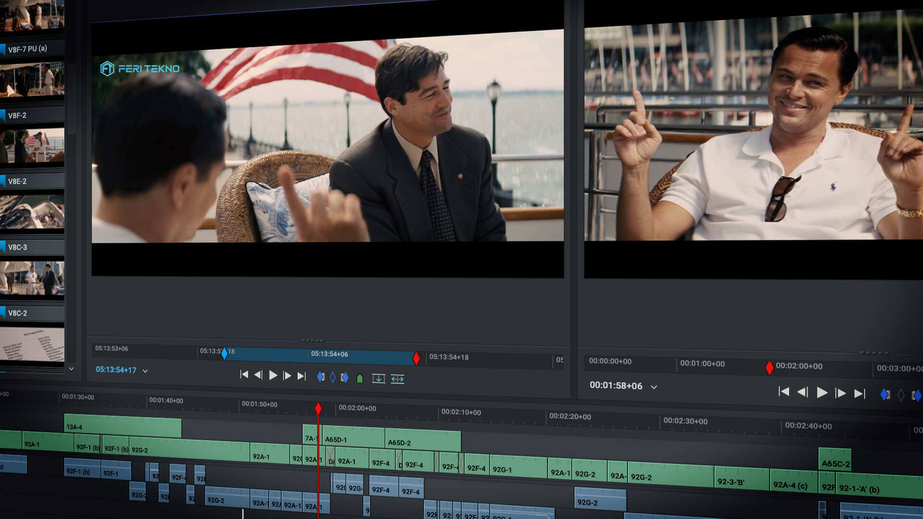Image resolution: width=923 pixels, height=519 pixels.
Task: Click source scrub bar at 05:13:54+18
Action: click(x=449, y=357)
